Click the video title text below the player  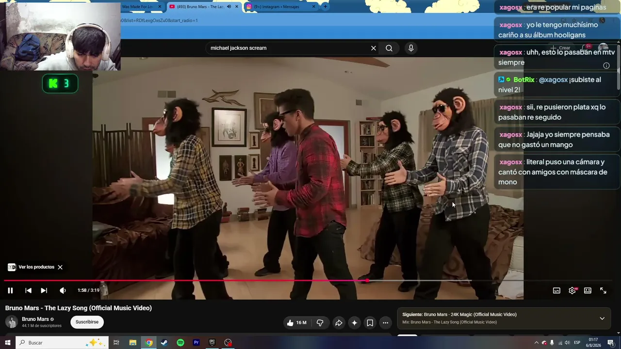(x=79, y=308)
